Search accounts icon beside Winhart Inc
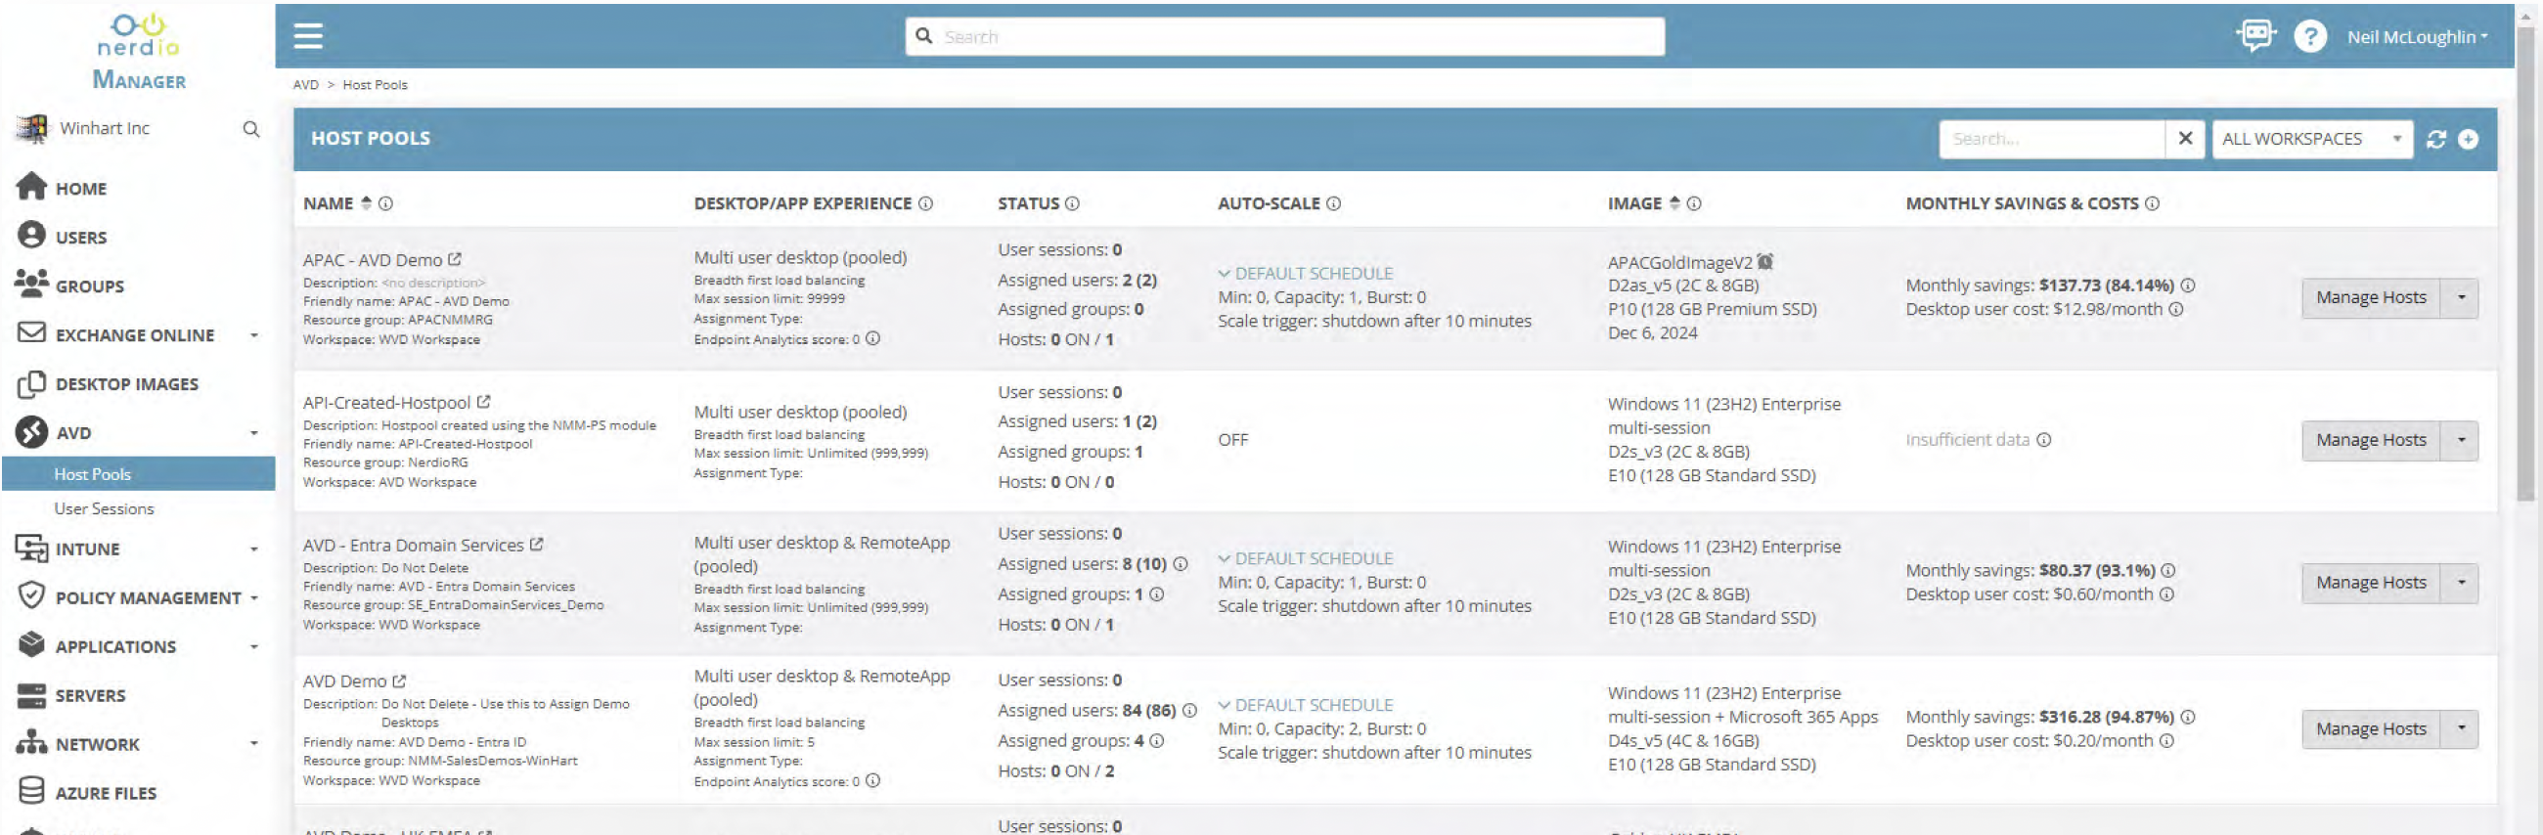 [250, 129]
